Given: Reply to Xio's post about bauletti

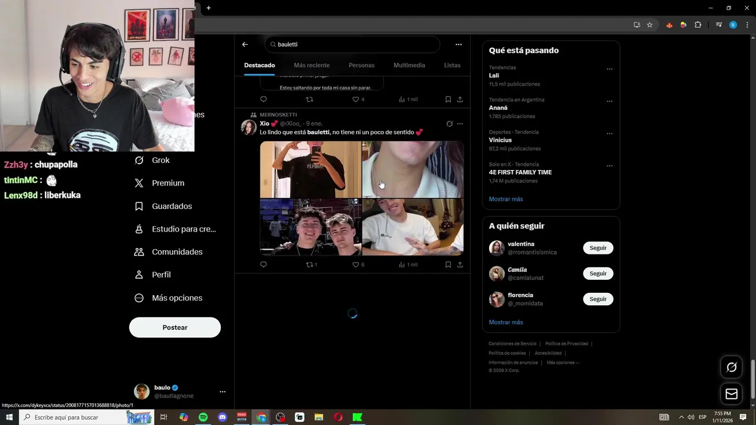Looking at the screenshot, I should (263, 264).
